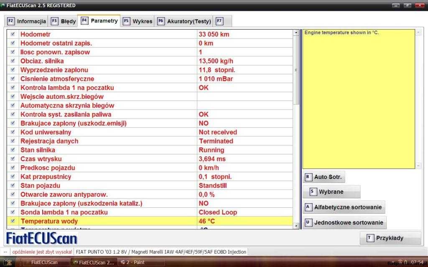
Task: Toggle the Kat przepustnicy checkbox
Action: point(13,176)
